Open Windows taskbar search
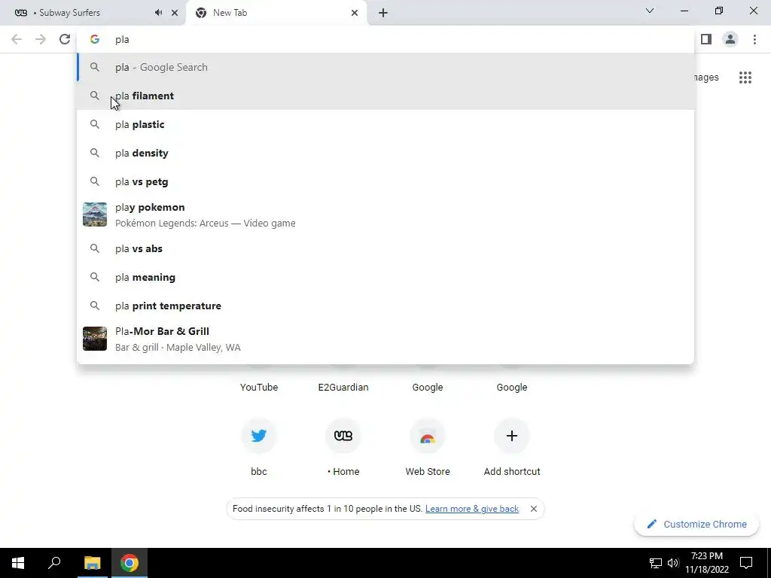This screenshot has height=578, width=771. (54, 563)
